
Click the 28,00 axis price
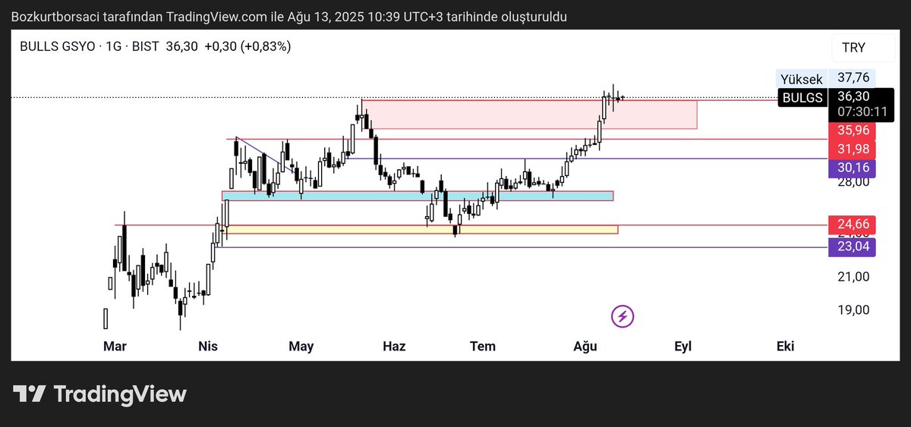853,182
